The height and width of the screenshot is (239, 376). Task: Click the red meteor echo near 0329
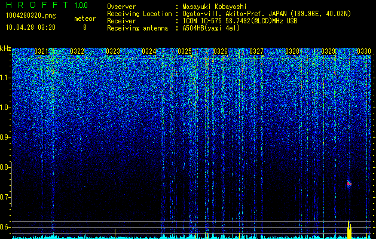click(x=349, y=183)
